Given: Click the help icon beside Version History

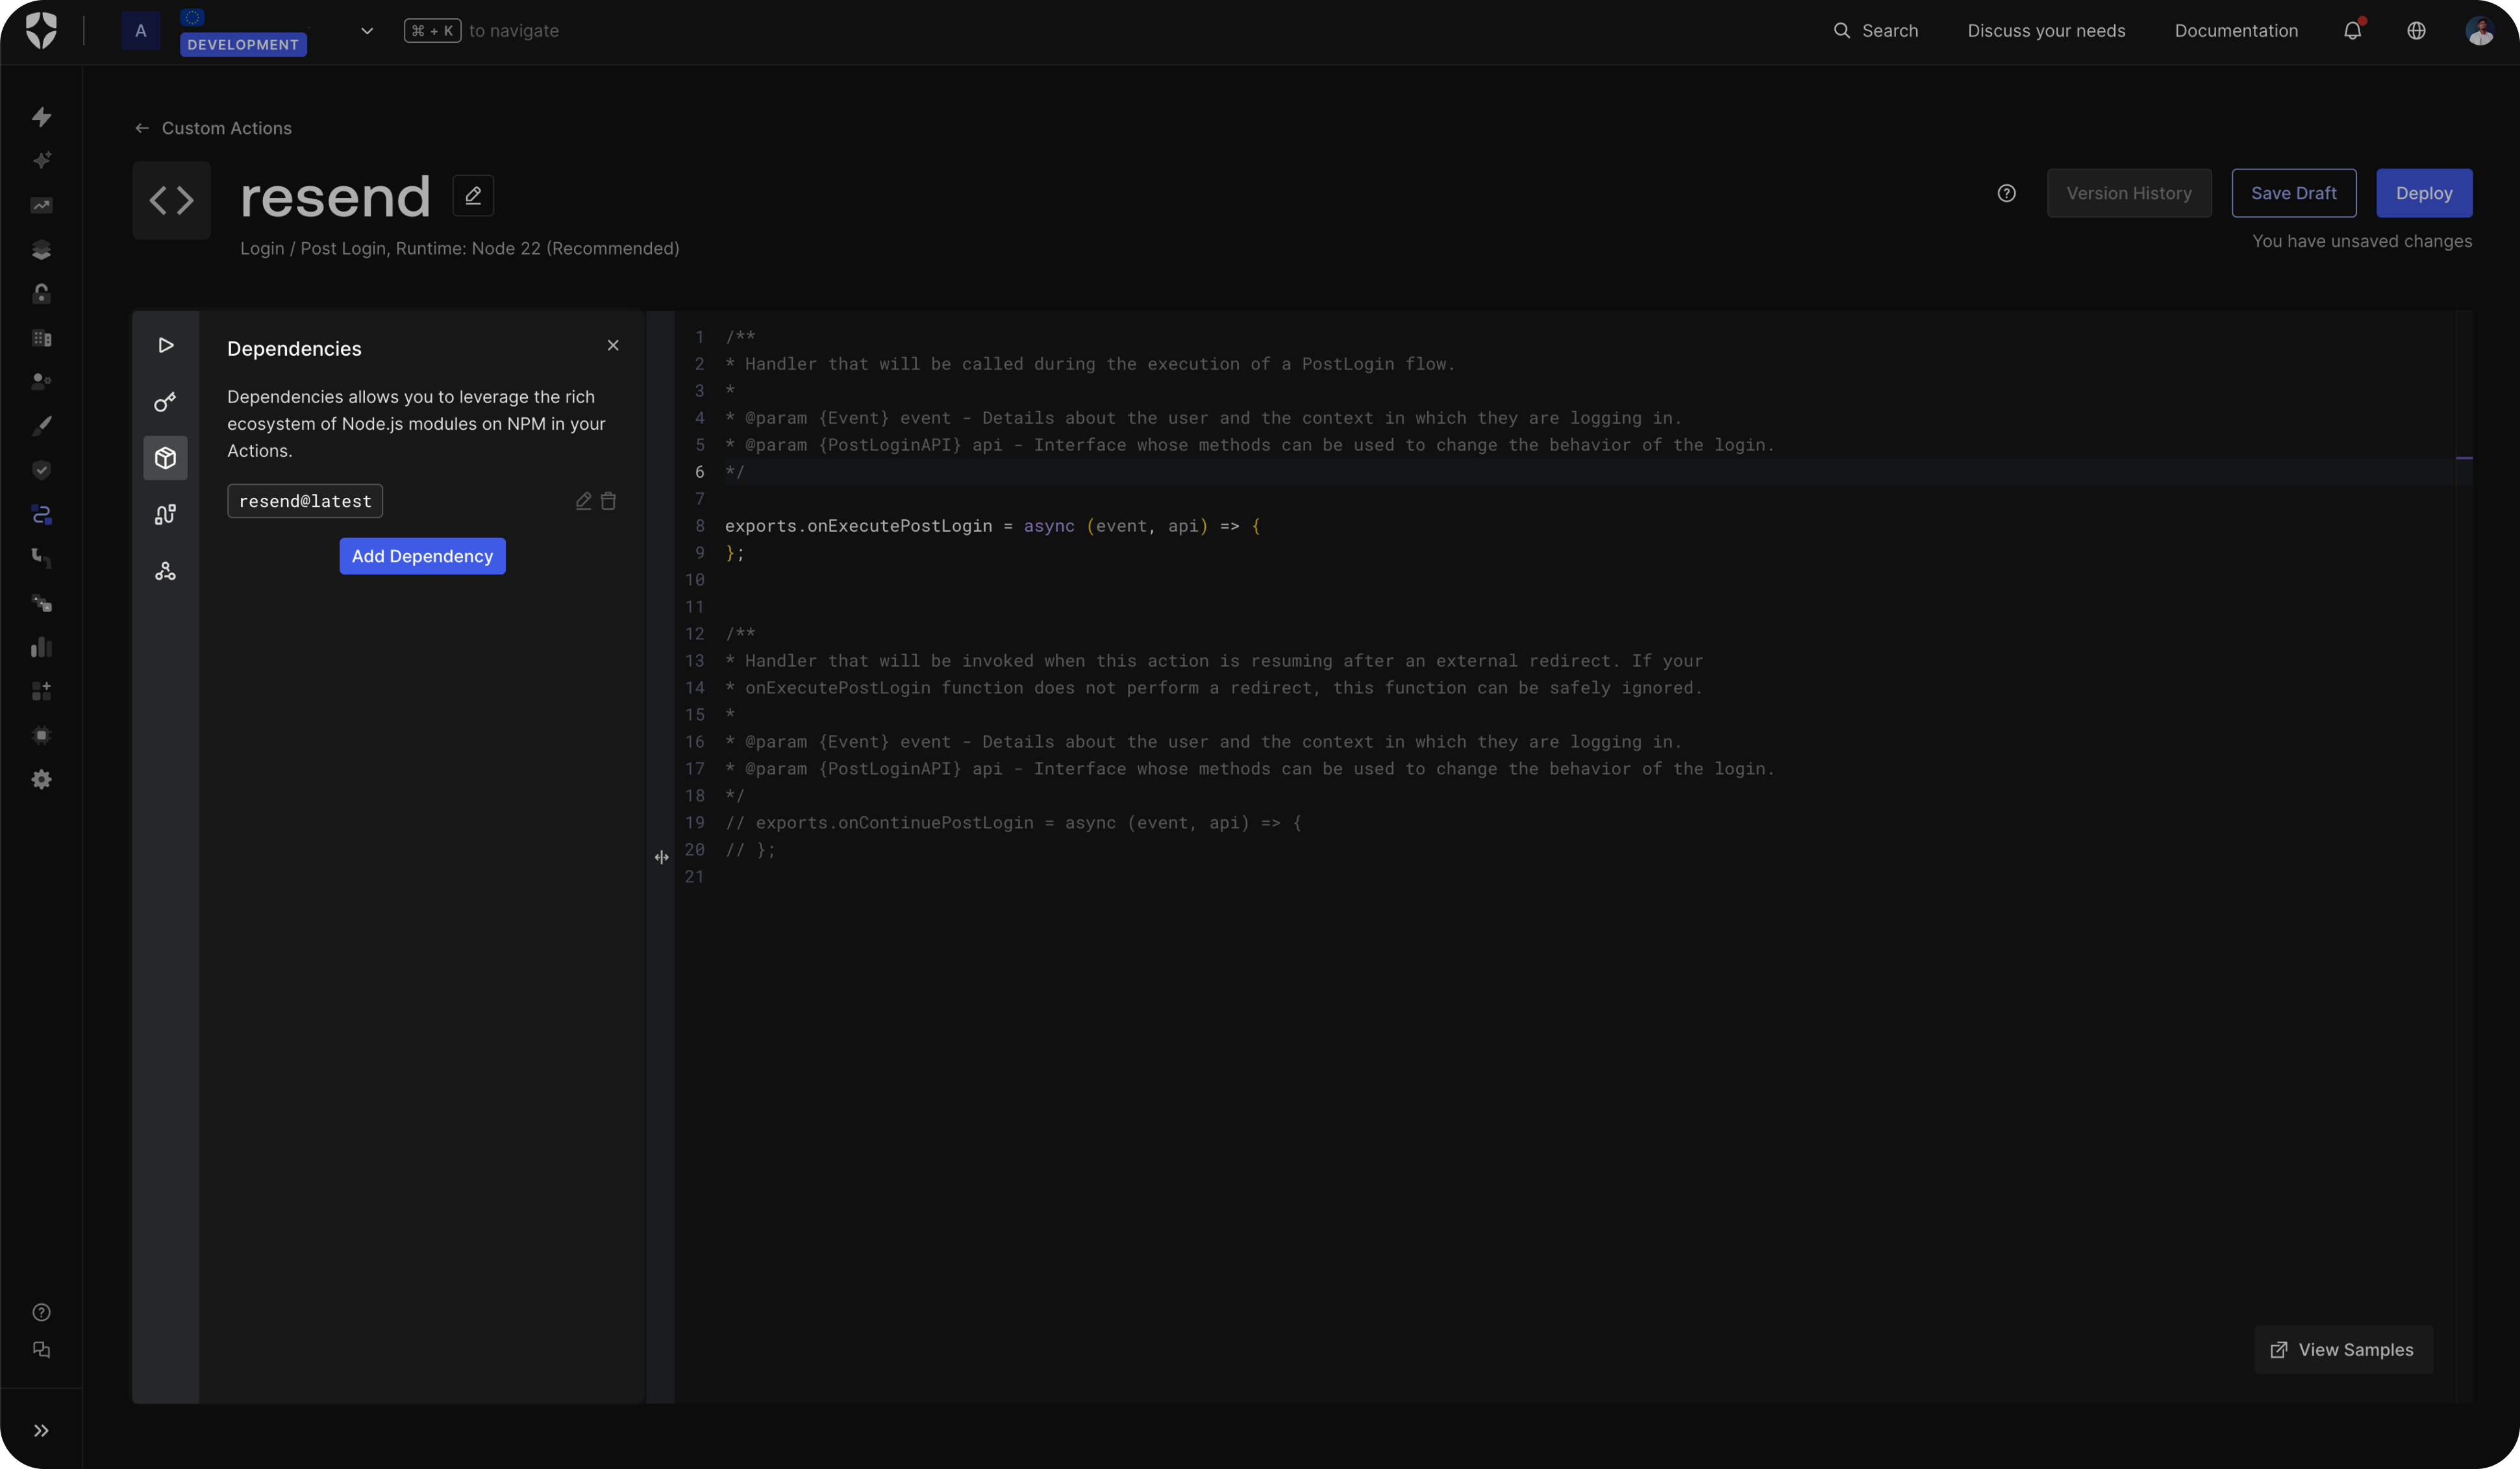Looking at the screenshot, I should 2006,193.
